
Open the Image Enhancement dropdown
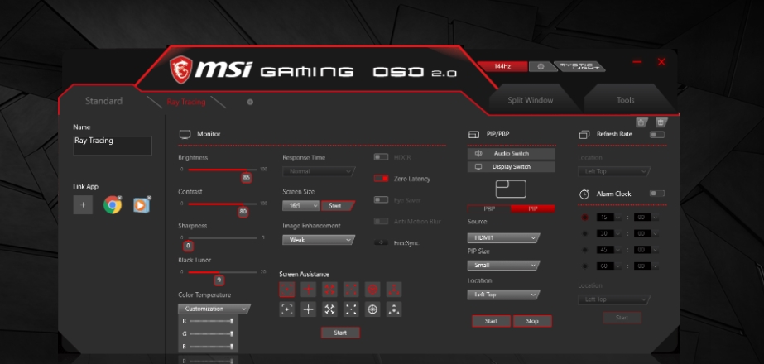pos(318,240)
